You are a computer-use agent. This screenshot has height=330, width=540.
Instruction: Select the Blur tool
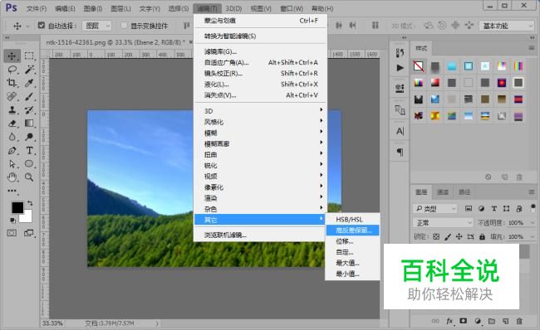coord(12,137)
